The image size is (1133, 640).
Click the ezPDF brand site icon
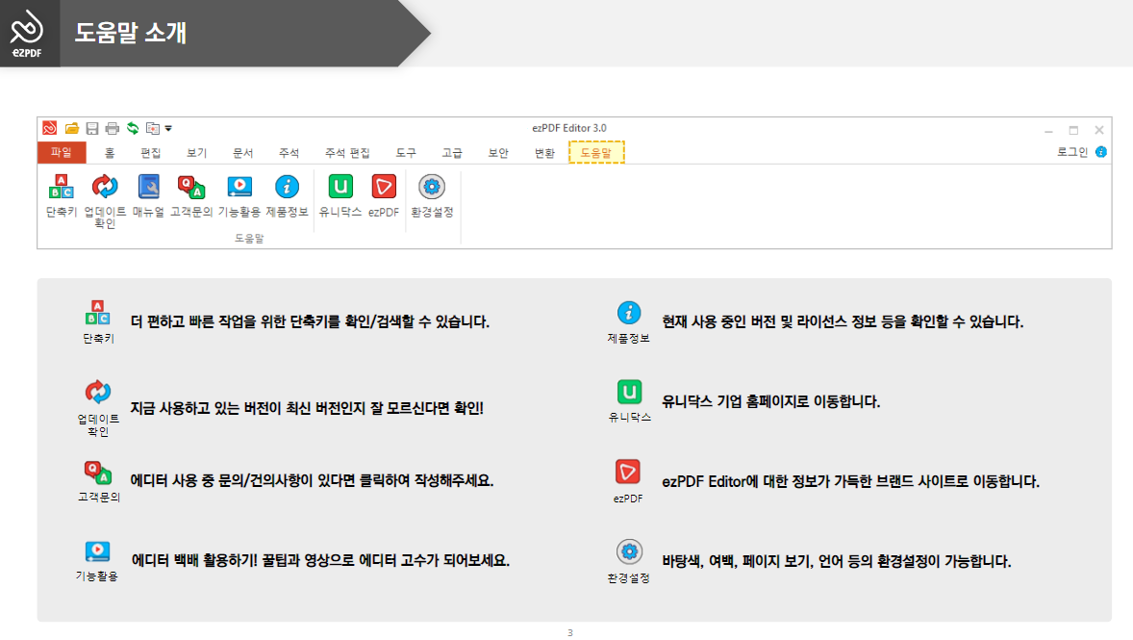click(x=383, y=186)
